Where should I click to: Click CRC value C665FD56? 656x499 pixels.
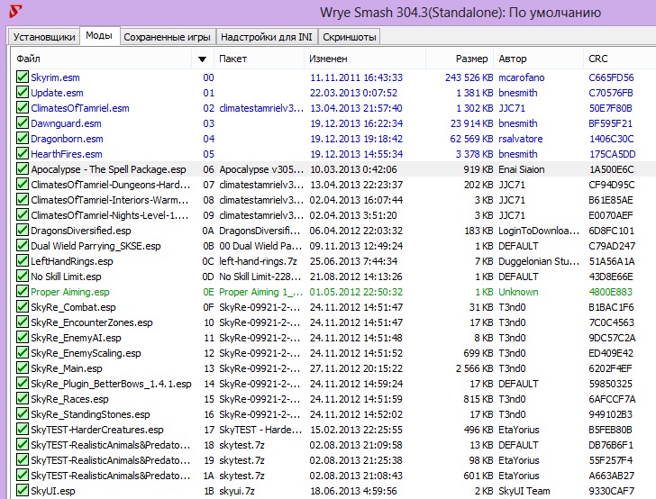(x=611, y=77)
